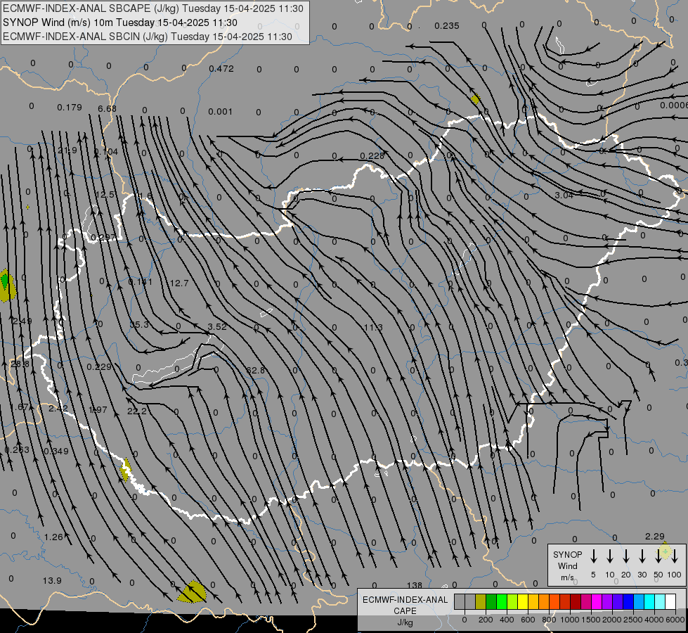Viewport: 688px width, 633px height.
Task: Click the map value '0.228'
Action: 372,156
